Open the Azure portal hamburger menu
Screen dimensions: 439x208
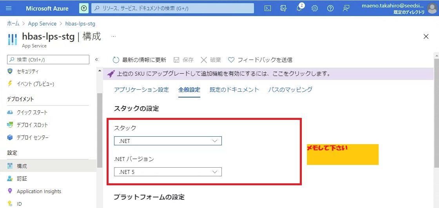click(x=9, y=8)
